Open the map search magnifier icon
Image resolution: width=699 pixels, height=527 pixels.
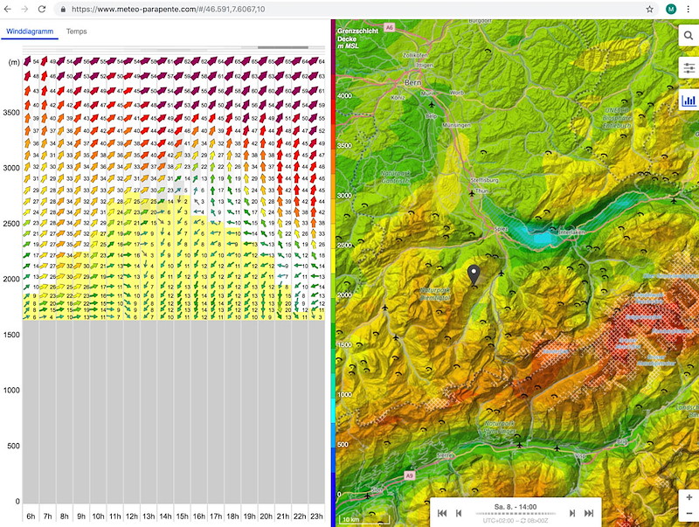pos(689,35)
